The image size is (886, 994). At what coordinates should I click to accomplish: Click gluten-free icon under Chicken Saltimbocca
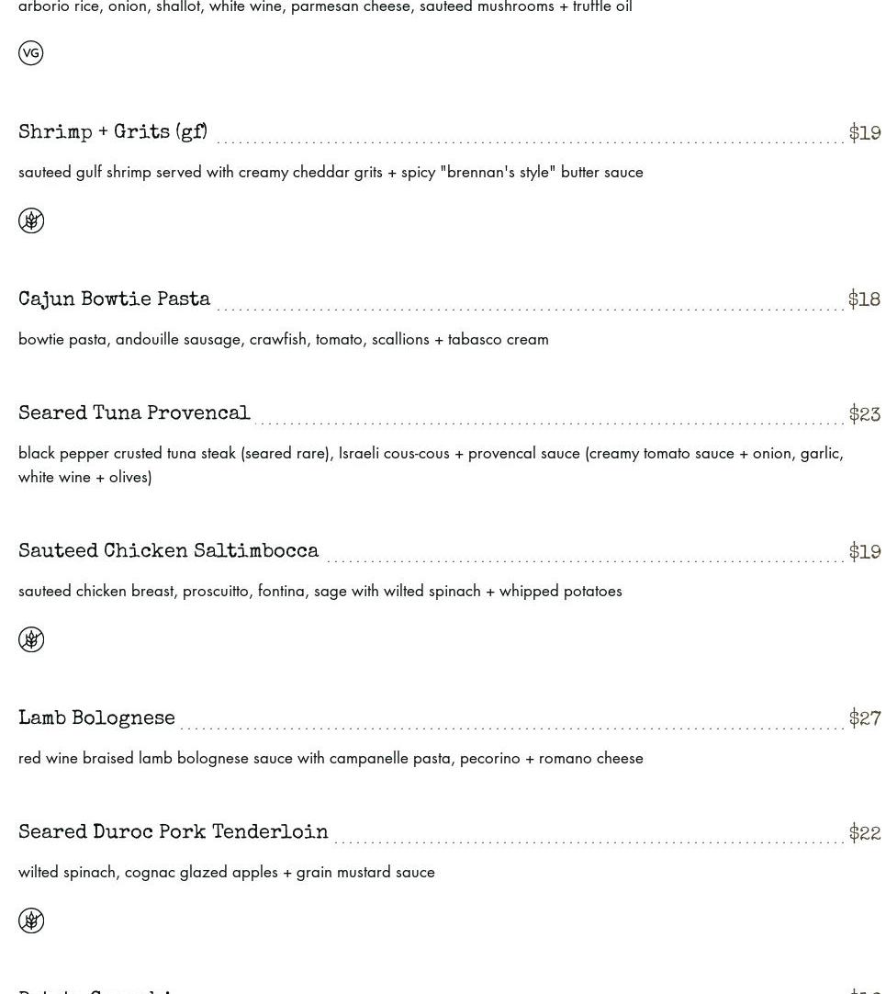pyautogui.click(x=31, y=639)
